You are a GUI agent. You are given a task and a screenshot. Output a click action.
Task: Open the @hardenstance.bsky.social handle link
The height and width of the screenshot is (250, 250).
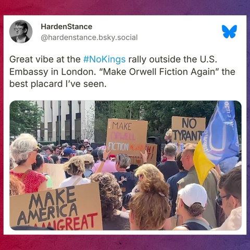89,37
